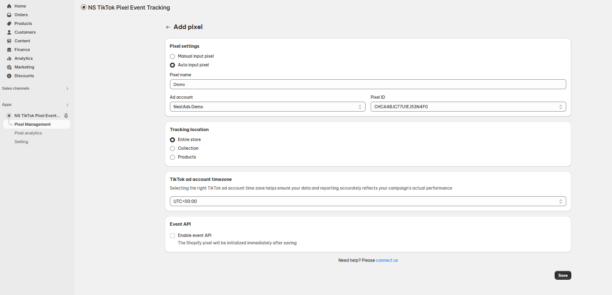Click the Add pixel heading
The image size is (612, 295).
click(x=188, y=27)
